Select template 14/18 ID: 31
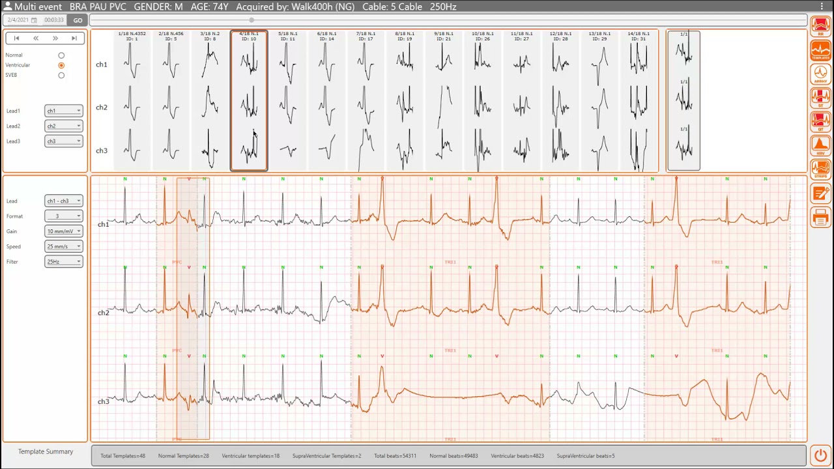Screen dimensions: 834x469 pos(639,101)
